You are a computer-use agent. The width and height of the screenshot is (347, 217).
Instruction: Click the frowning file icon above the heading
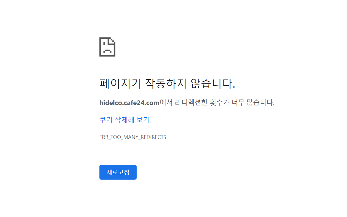tap(107, 47)
